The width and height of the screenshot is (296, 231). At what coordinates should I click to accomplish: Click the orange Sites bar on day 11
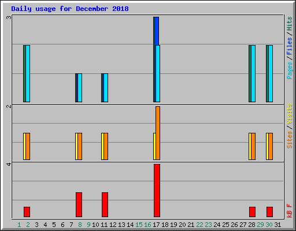[x=106, y=146]
